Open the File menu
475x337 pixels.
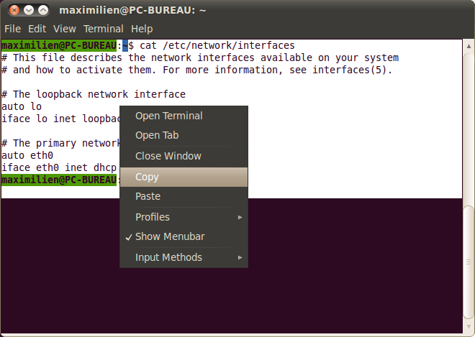13,29
